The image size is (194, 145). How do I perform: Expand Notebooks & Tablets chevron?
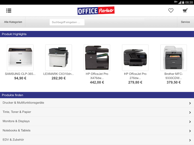[x=190, y=131]
